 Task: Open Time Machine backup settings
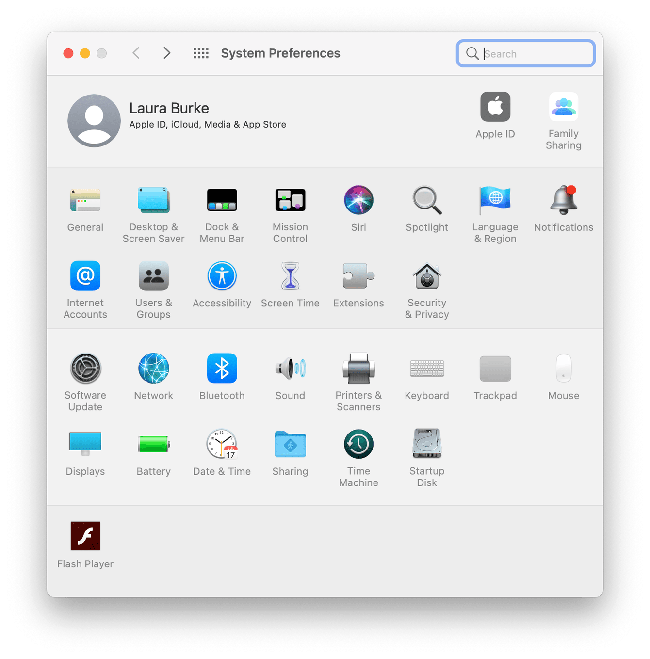pyautogui.click(x=358, y=444)
